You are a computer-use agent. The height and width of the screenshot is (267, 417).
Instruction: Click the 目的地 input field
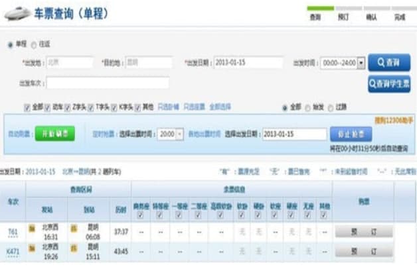pyautogui.click(x=149, y=63)
